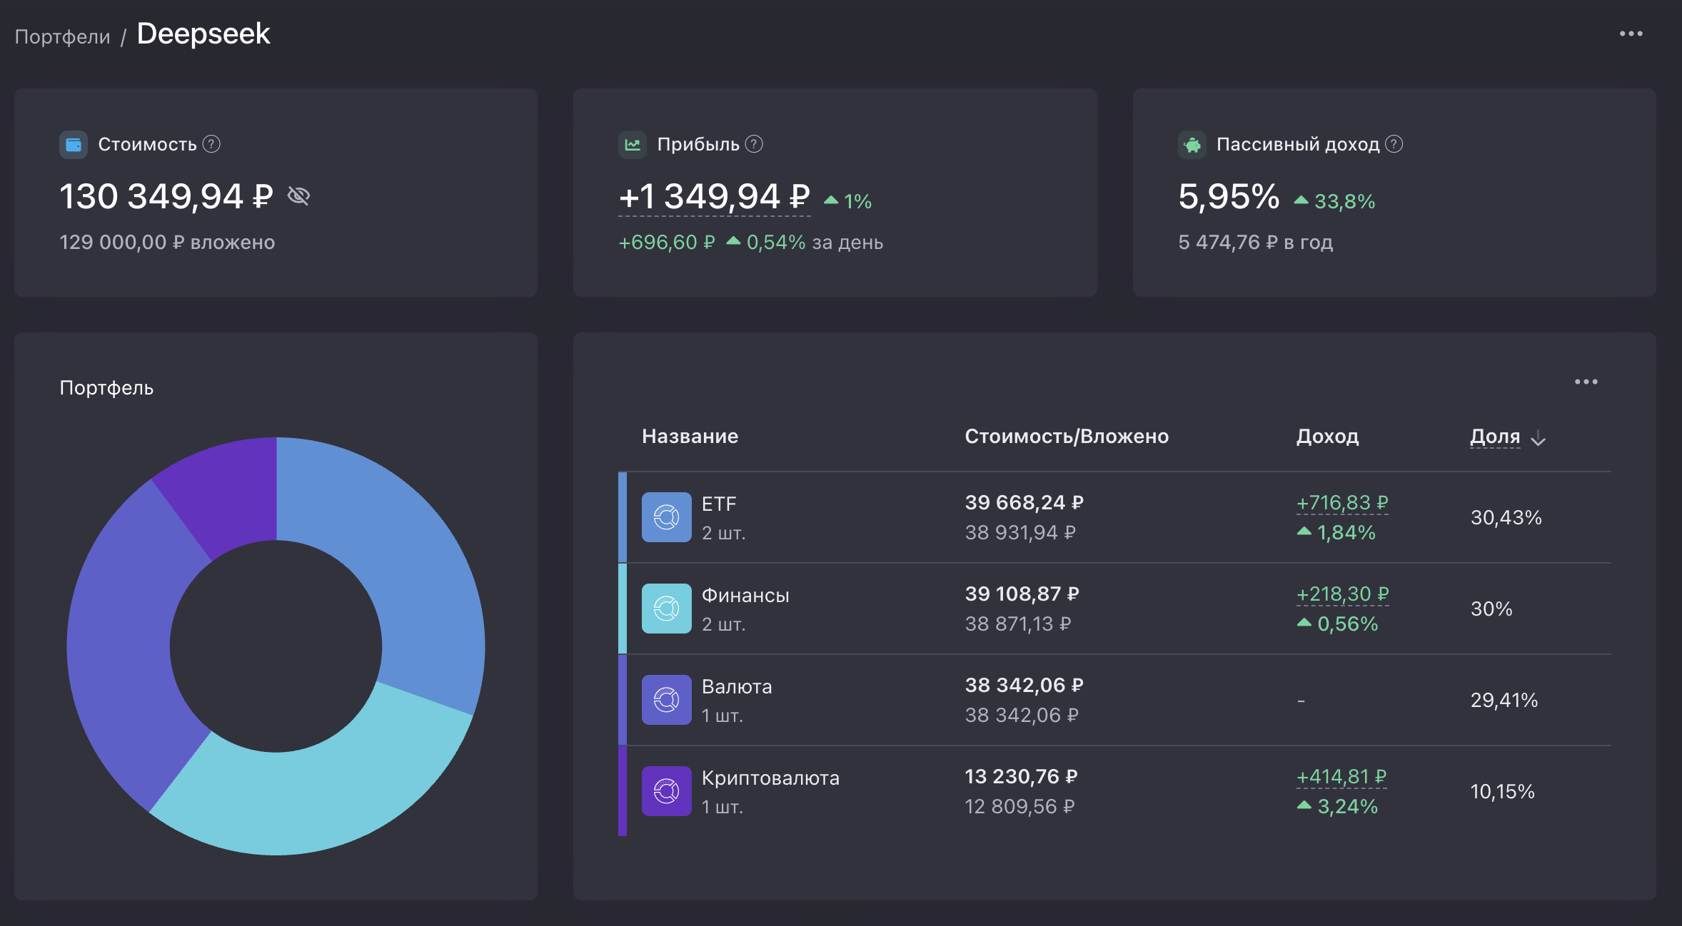Viewport: 1682px width, 926px height.
Task: Sort by Доля column arrow
Action: point(1539,438)
